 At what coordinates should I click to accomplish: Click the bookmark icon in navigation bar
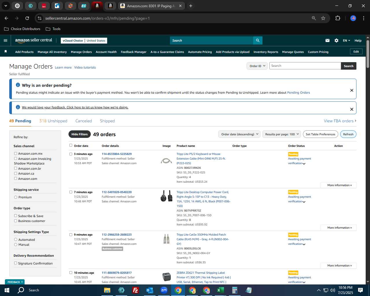pyautogui.click(x=5, y=51)
